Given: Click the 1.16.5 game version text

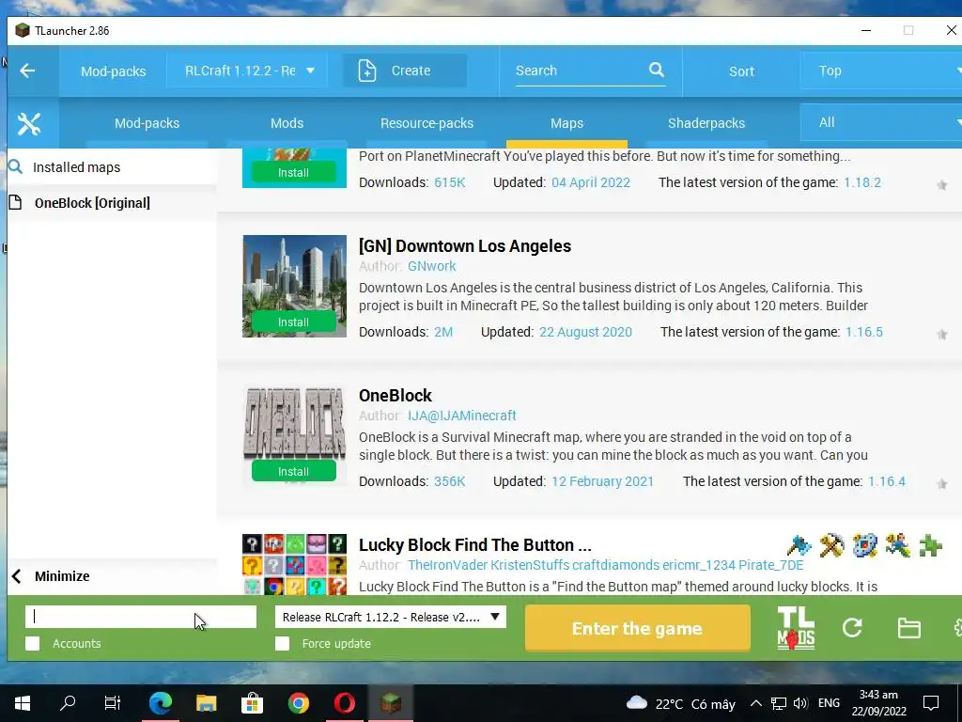Looking at the screenshot, I should coord(864,332).
